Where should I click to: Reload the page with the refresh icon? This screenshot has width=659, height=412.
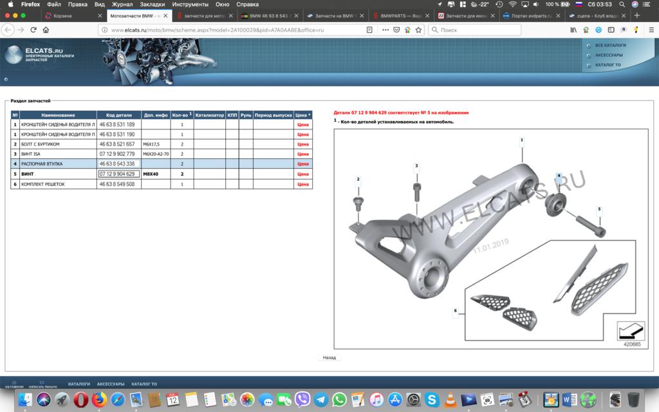[34, 30]
